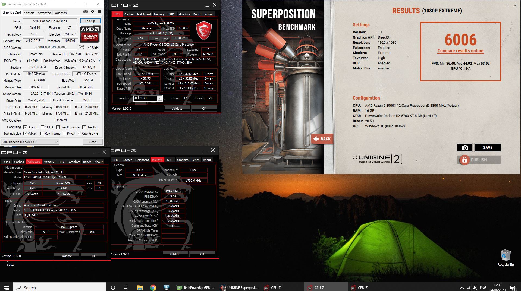Click the network icon in system tray
This screenshot has height=291, width=521.
coord(469,288)
